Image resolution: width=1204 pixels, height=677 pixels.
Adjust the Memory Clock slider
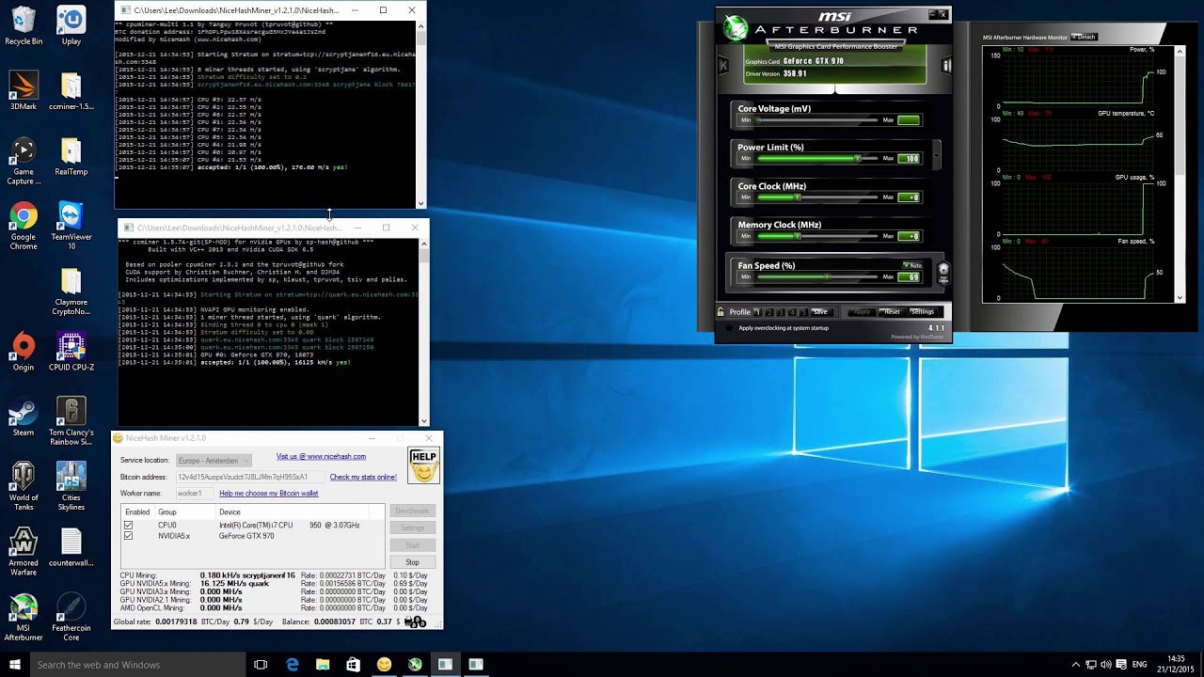click(x=816, y=236)
